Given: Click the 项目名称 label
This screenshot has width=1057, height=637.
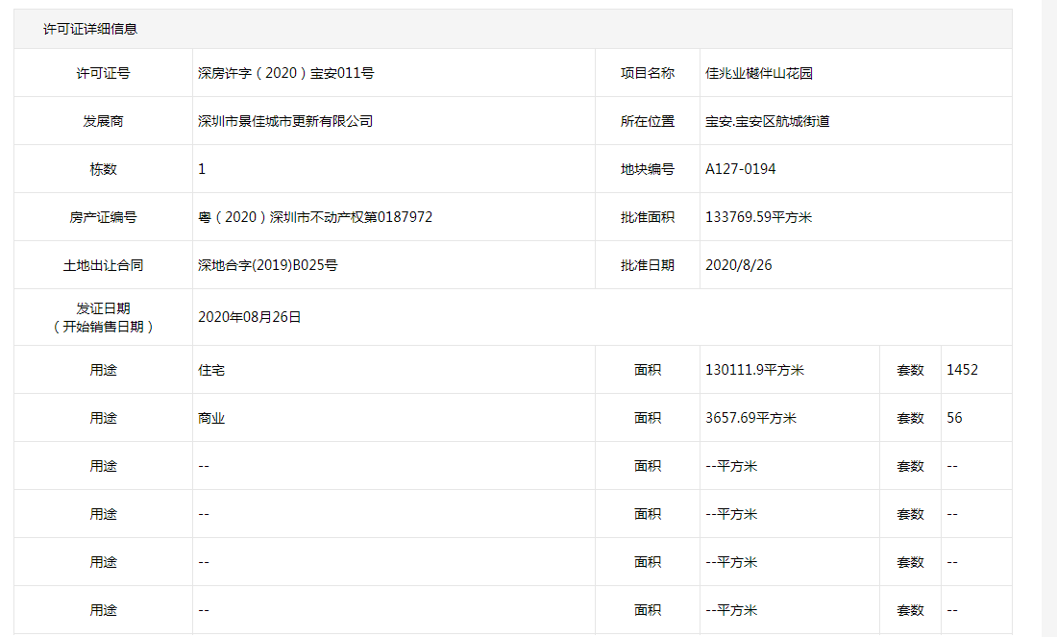Looking at the screenshot, I should pyautogui.click(x=647, y=73).
